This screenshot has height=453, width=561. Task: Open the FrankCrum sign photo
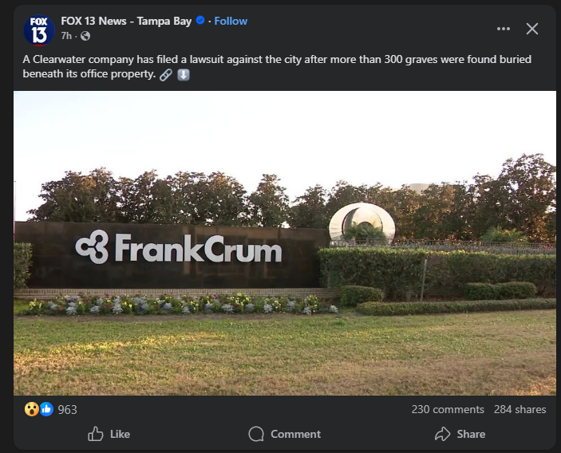click(285, 243)
